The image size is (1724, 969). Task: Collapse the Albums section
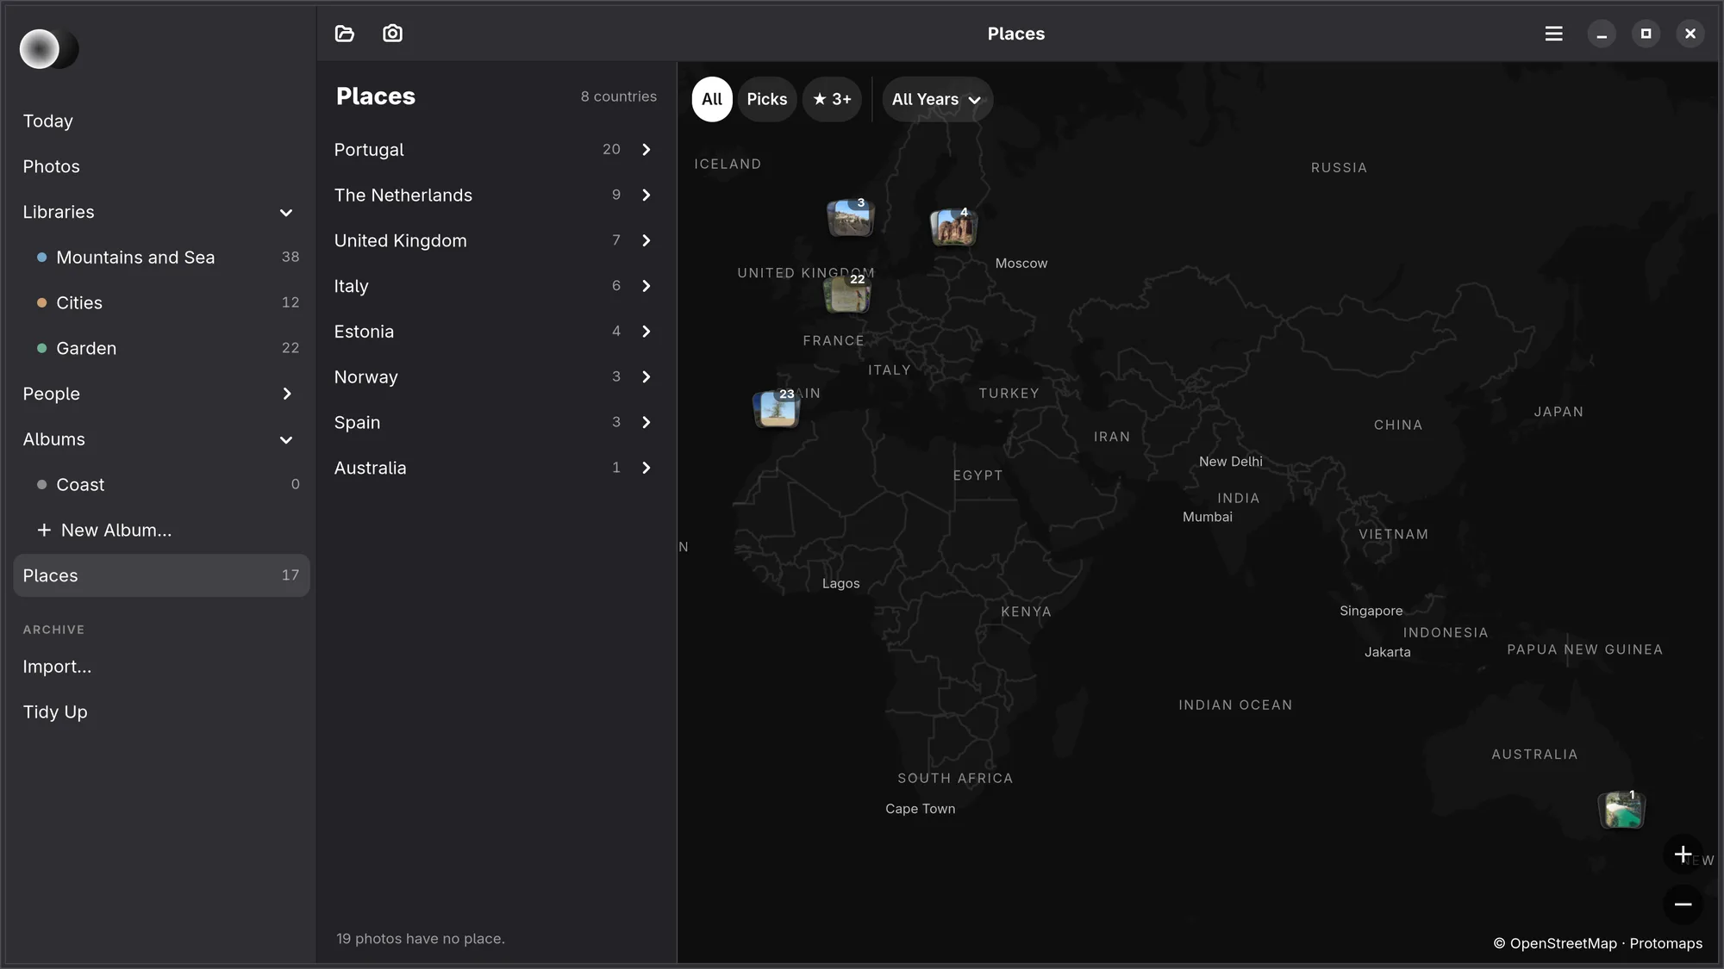[286, 440]
